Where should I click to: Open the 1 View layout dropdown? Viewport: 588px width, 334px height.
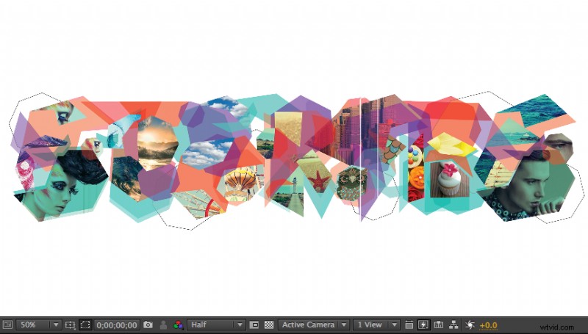[x=376, y=324]
